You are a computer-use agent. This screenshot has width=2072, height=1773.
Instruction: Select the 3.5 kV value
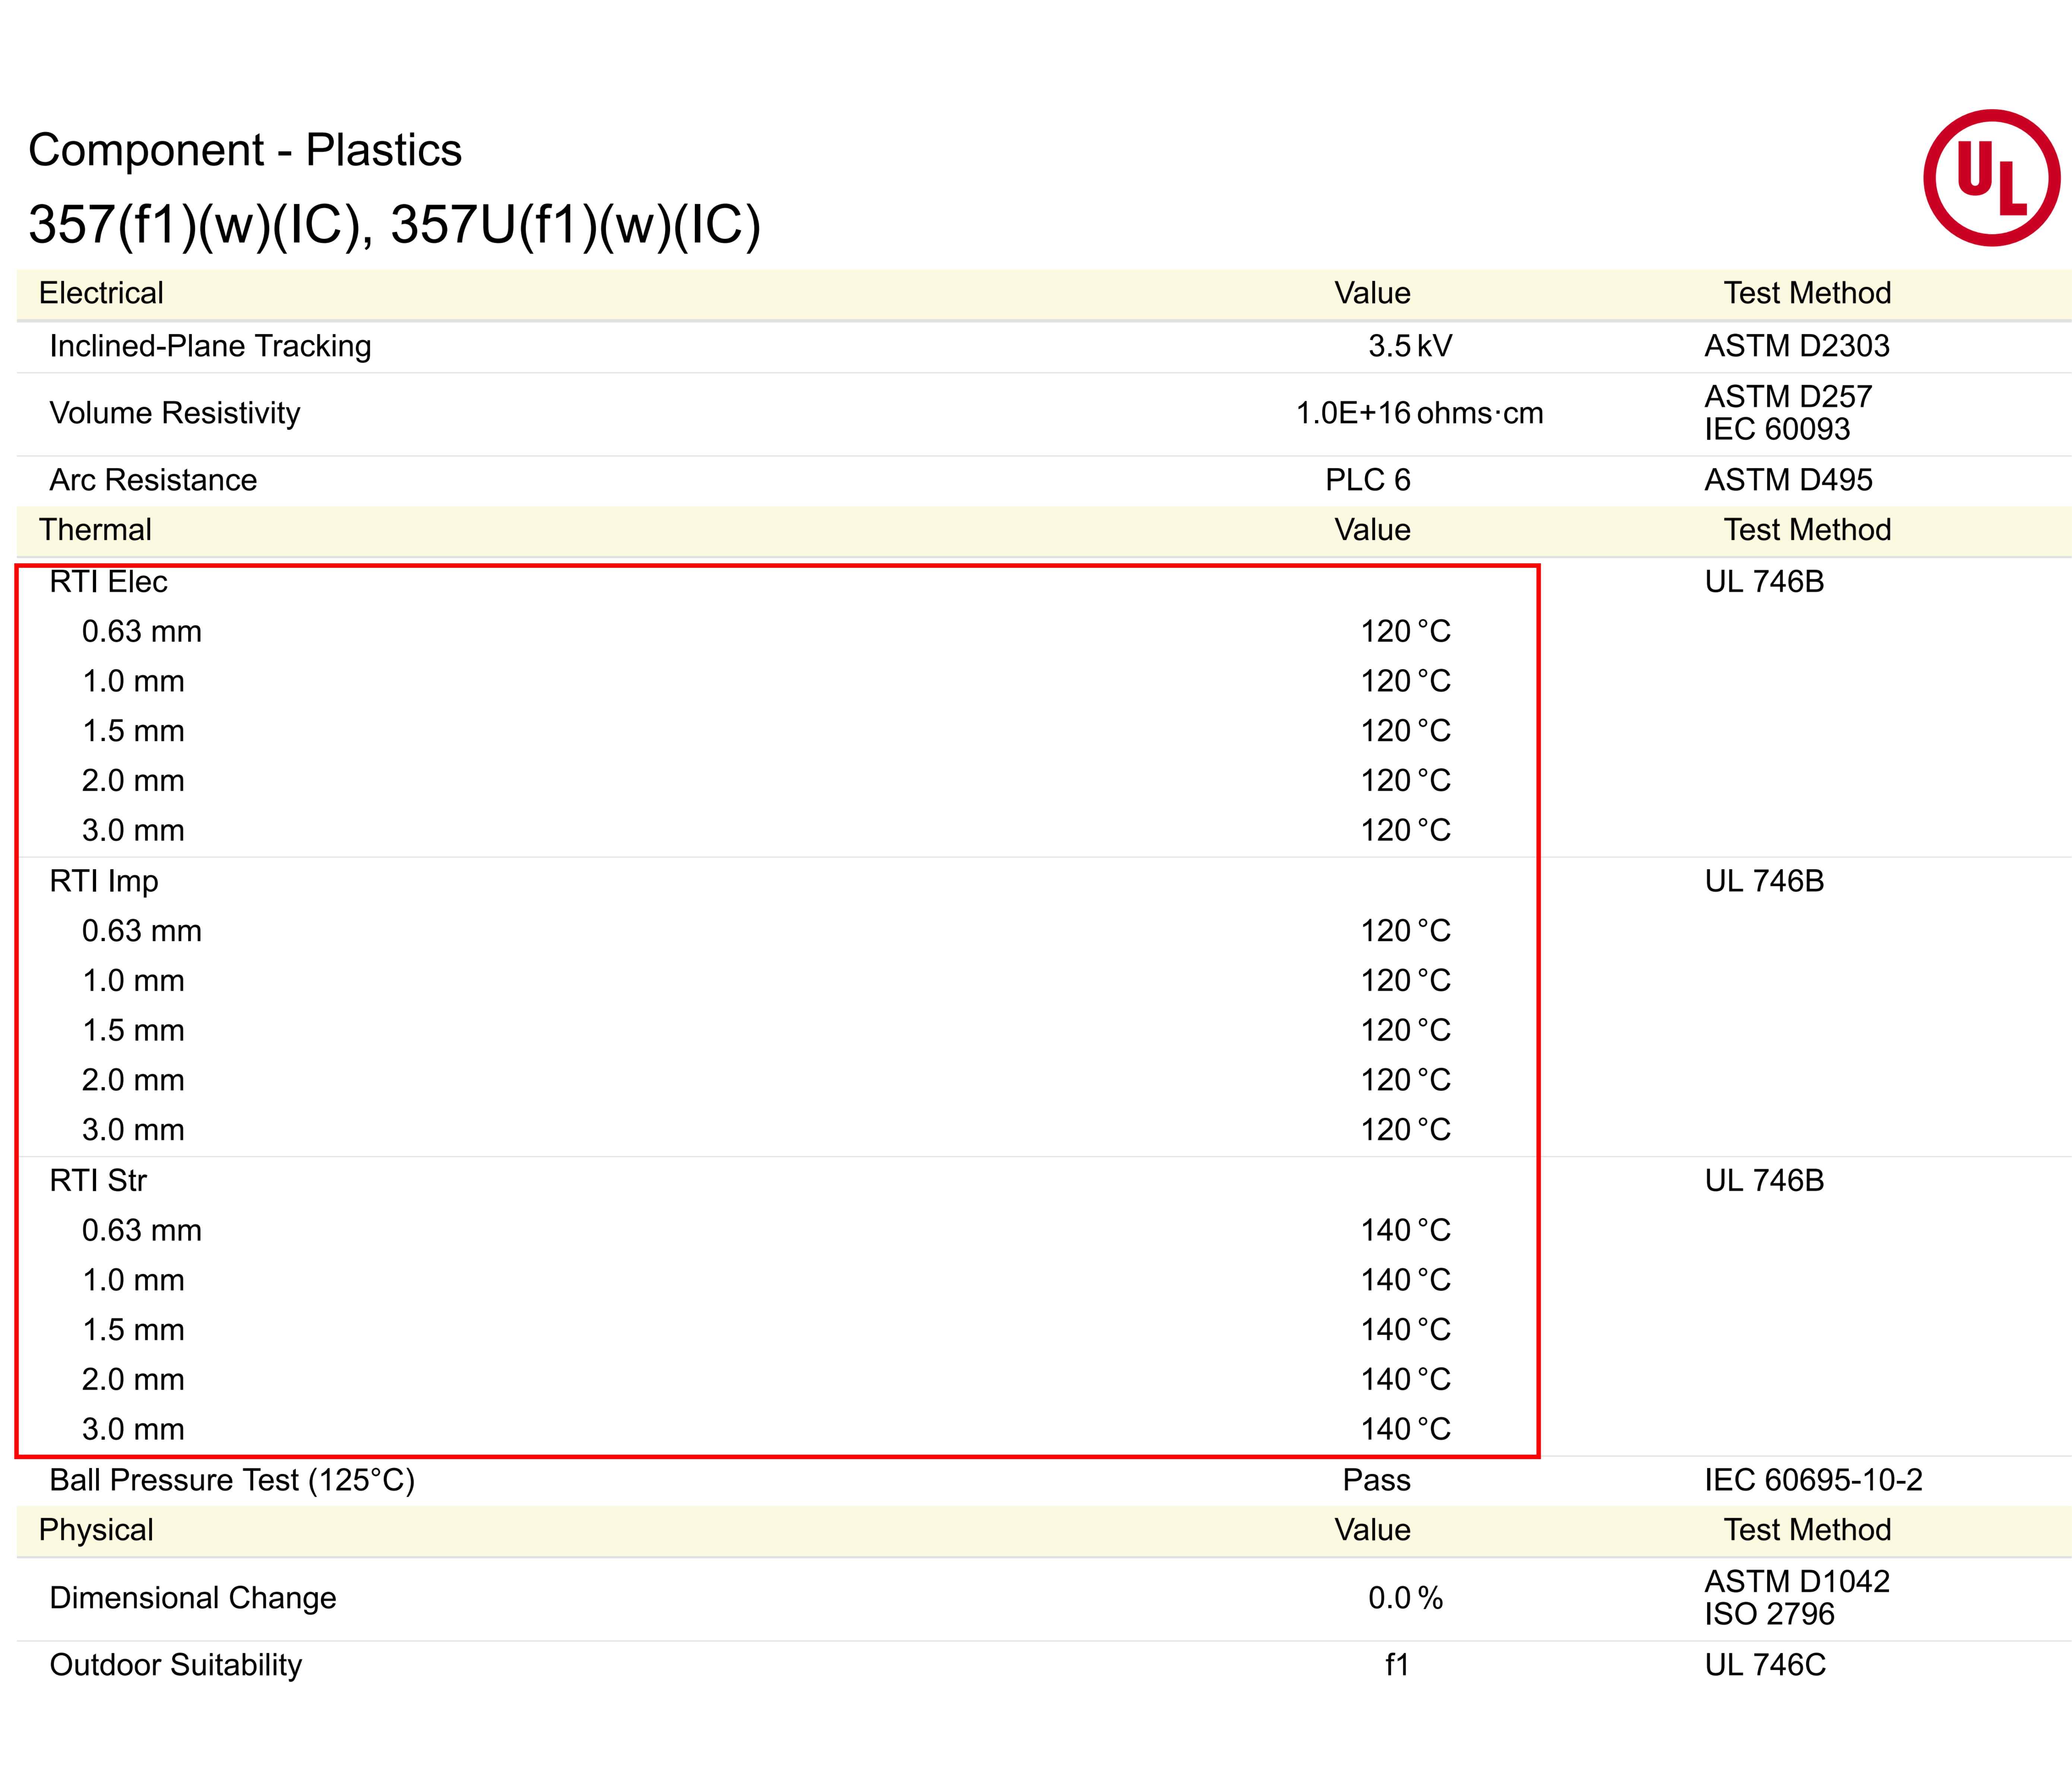[1410, 346]
